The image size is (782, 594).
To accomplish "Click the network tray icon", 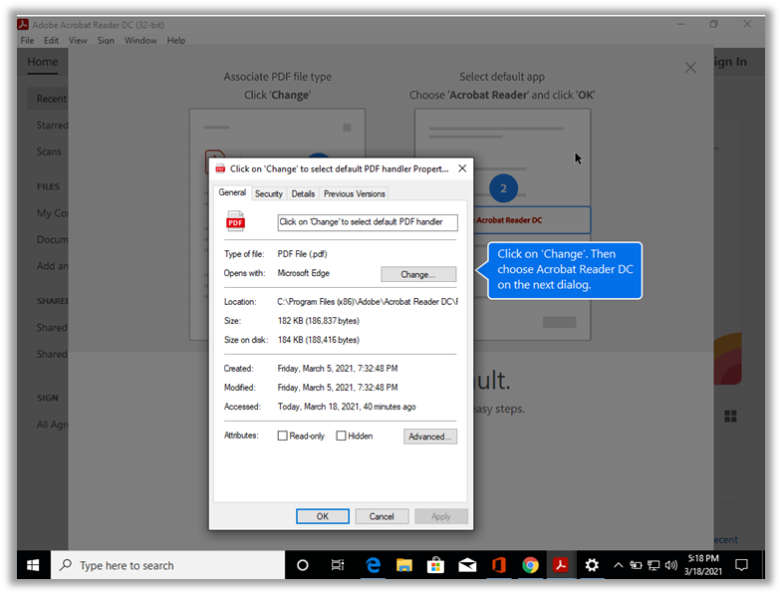I will pyautogui.click(x=653, y=565).
